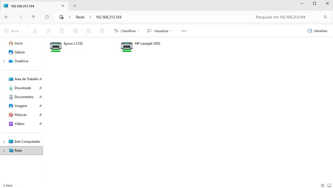The height and width of the screenshot is (188, 333).
Task: Click 192.168.213.194 in the address breadcrumb
Action: point(109,17)
